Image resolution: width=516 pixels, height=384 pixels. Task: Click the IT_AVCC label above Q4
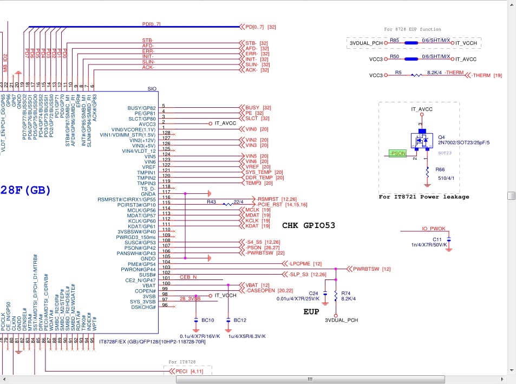[x=422, y=109]
